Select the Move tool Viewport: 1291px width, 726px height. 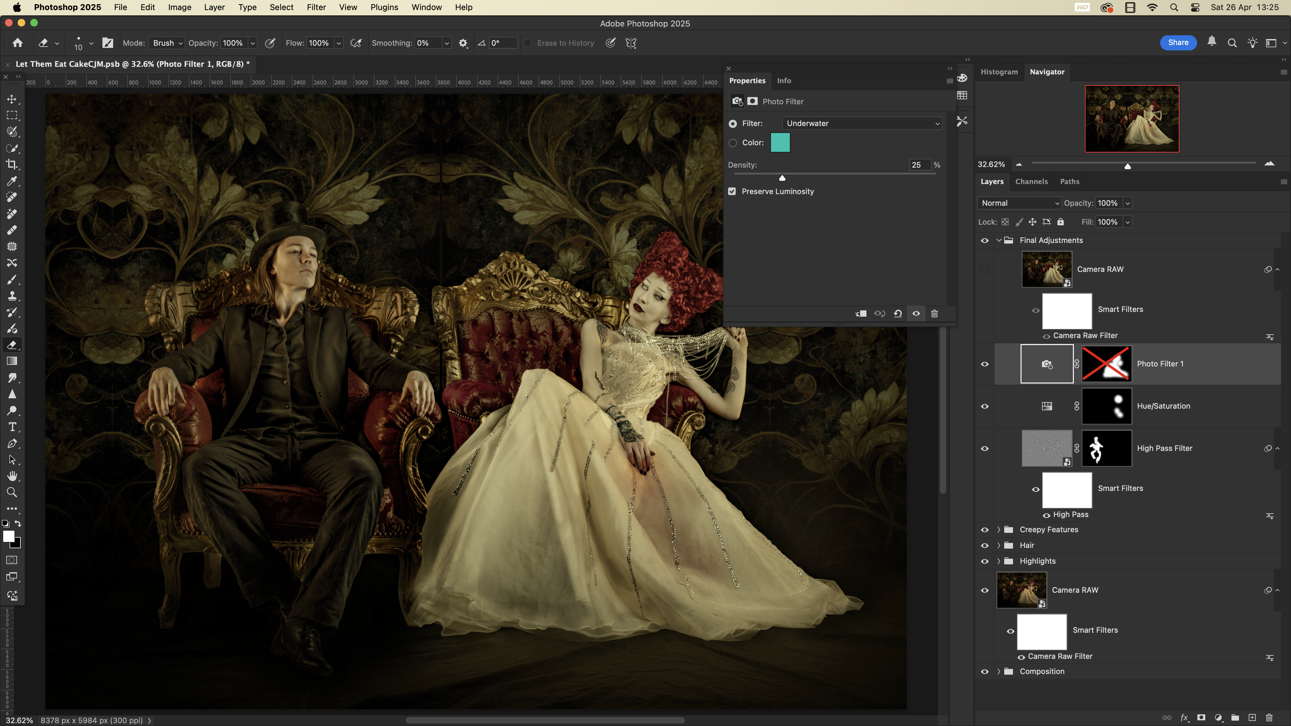tap(12, 99)
